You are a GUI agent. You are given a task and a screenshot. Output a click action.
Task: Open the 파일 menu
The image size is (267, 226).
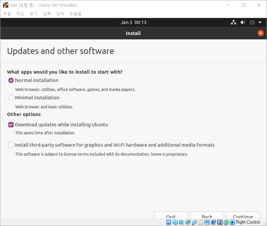[7, 14]
